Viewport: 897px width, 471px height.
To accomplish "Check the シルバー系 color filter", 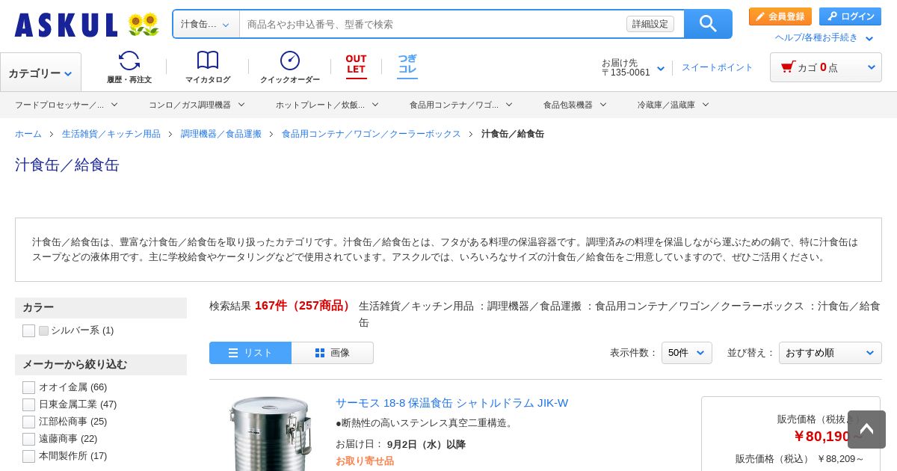I will tap(28, 330).
